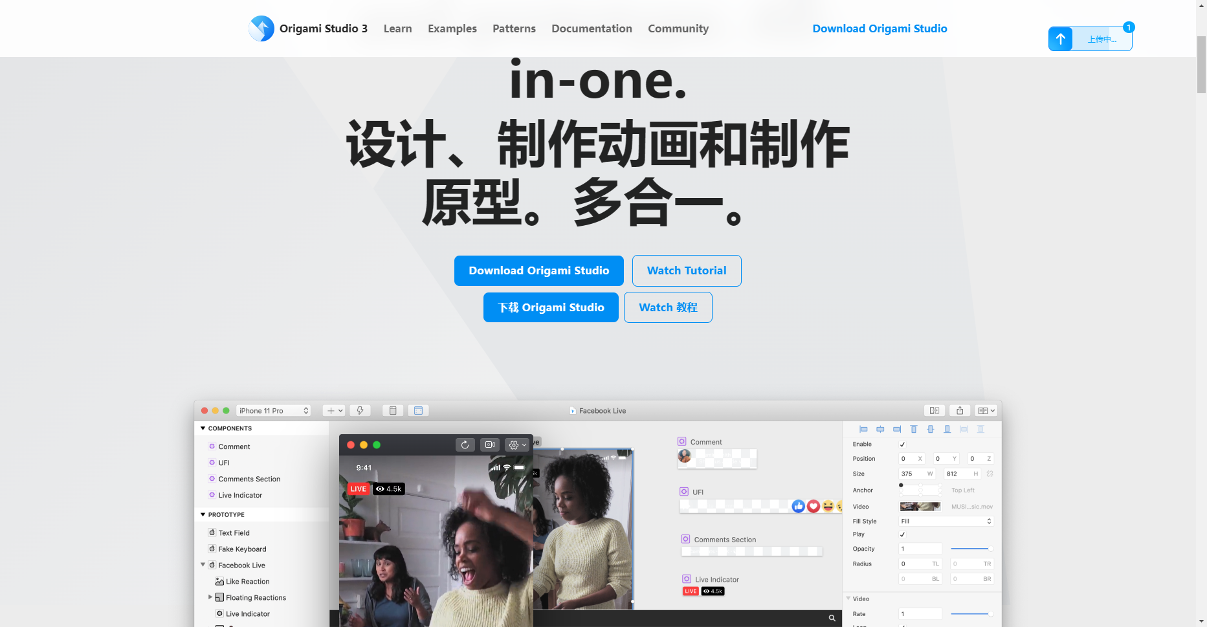Select the Comments Section component in list
The height and width of the screenshot is (627, 1207).
[262, 479]
